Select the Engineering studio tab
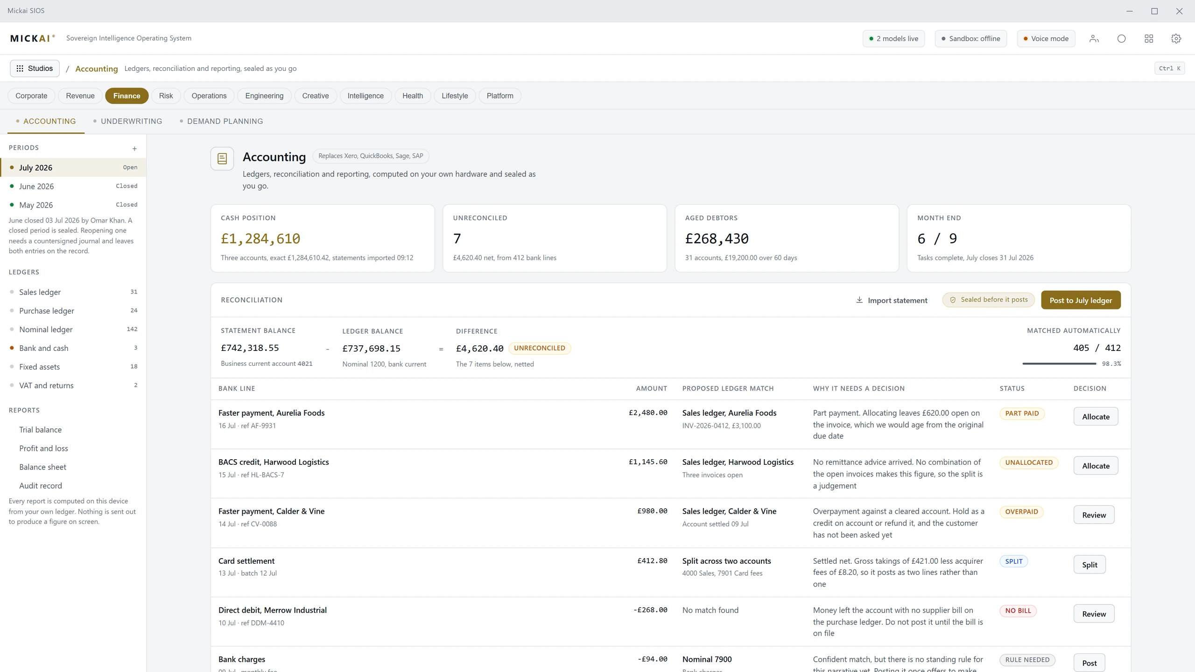The image size is (1195, 672). pyautogui.click(x=264, y=96)
